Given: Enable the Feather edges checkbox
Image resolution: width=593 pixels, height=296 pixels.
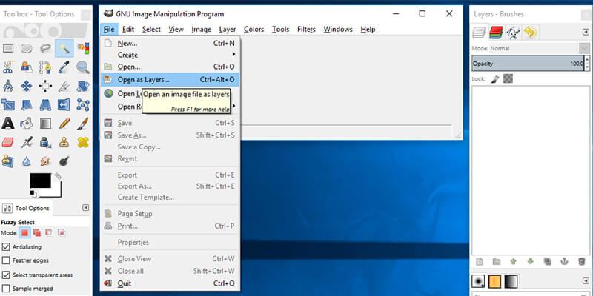Looking at the screenshot, I should point(6,260).
